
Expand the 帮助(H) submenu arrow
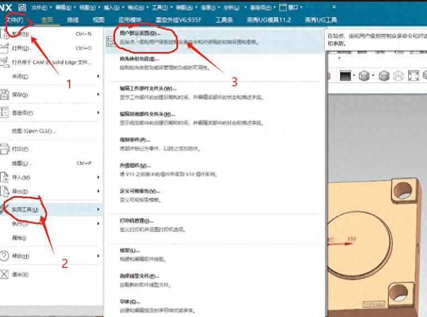click(98, 256)
